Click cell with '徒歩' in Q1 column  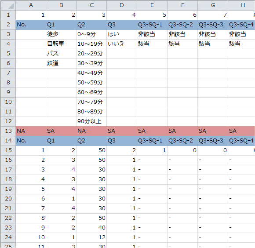coord(61,34)
